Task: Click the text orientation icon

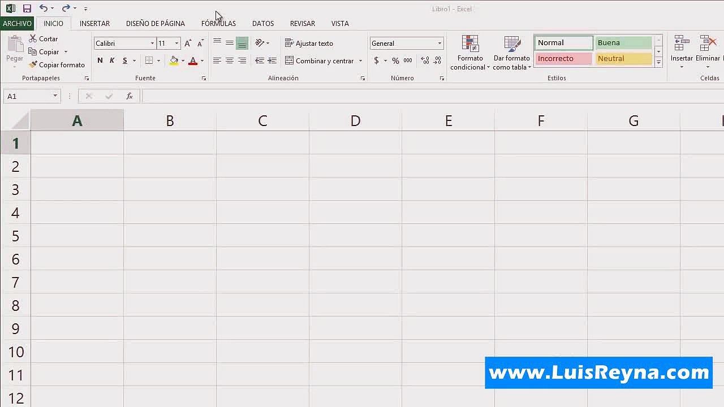Action: coord(260,43)
